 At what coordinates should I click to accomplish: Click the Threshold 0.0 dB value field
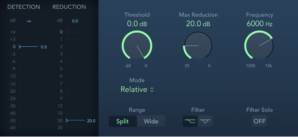click(137, 24)
